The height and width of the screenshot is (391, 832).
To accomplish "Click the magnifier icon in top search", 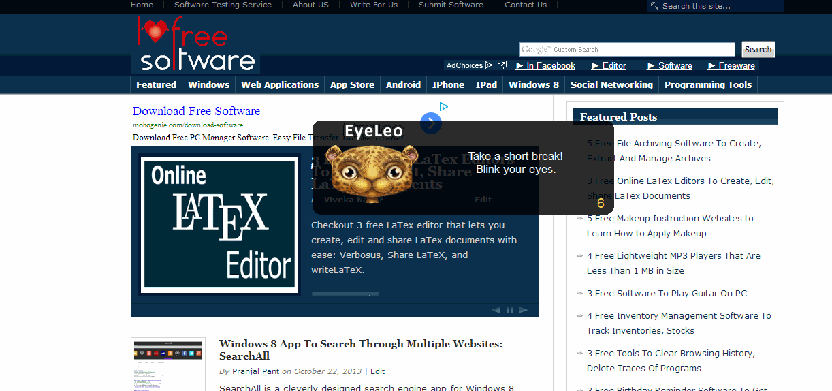I will pos(654,6).
